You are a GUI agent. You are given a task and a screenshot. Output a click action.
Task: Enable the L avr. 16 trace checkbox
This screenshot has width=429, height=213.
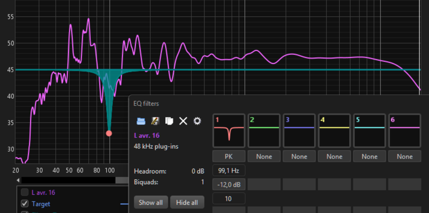click(x=24, y=192)
